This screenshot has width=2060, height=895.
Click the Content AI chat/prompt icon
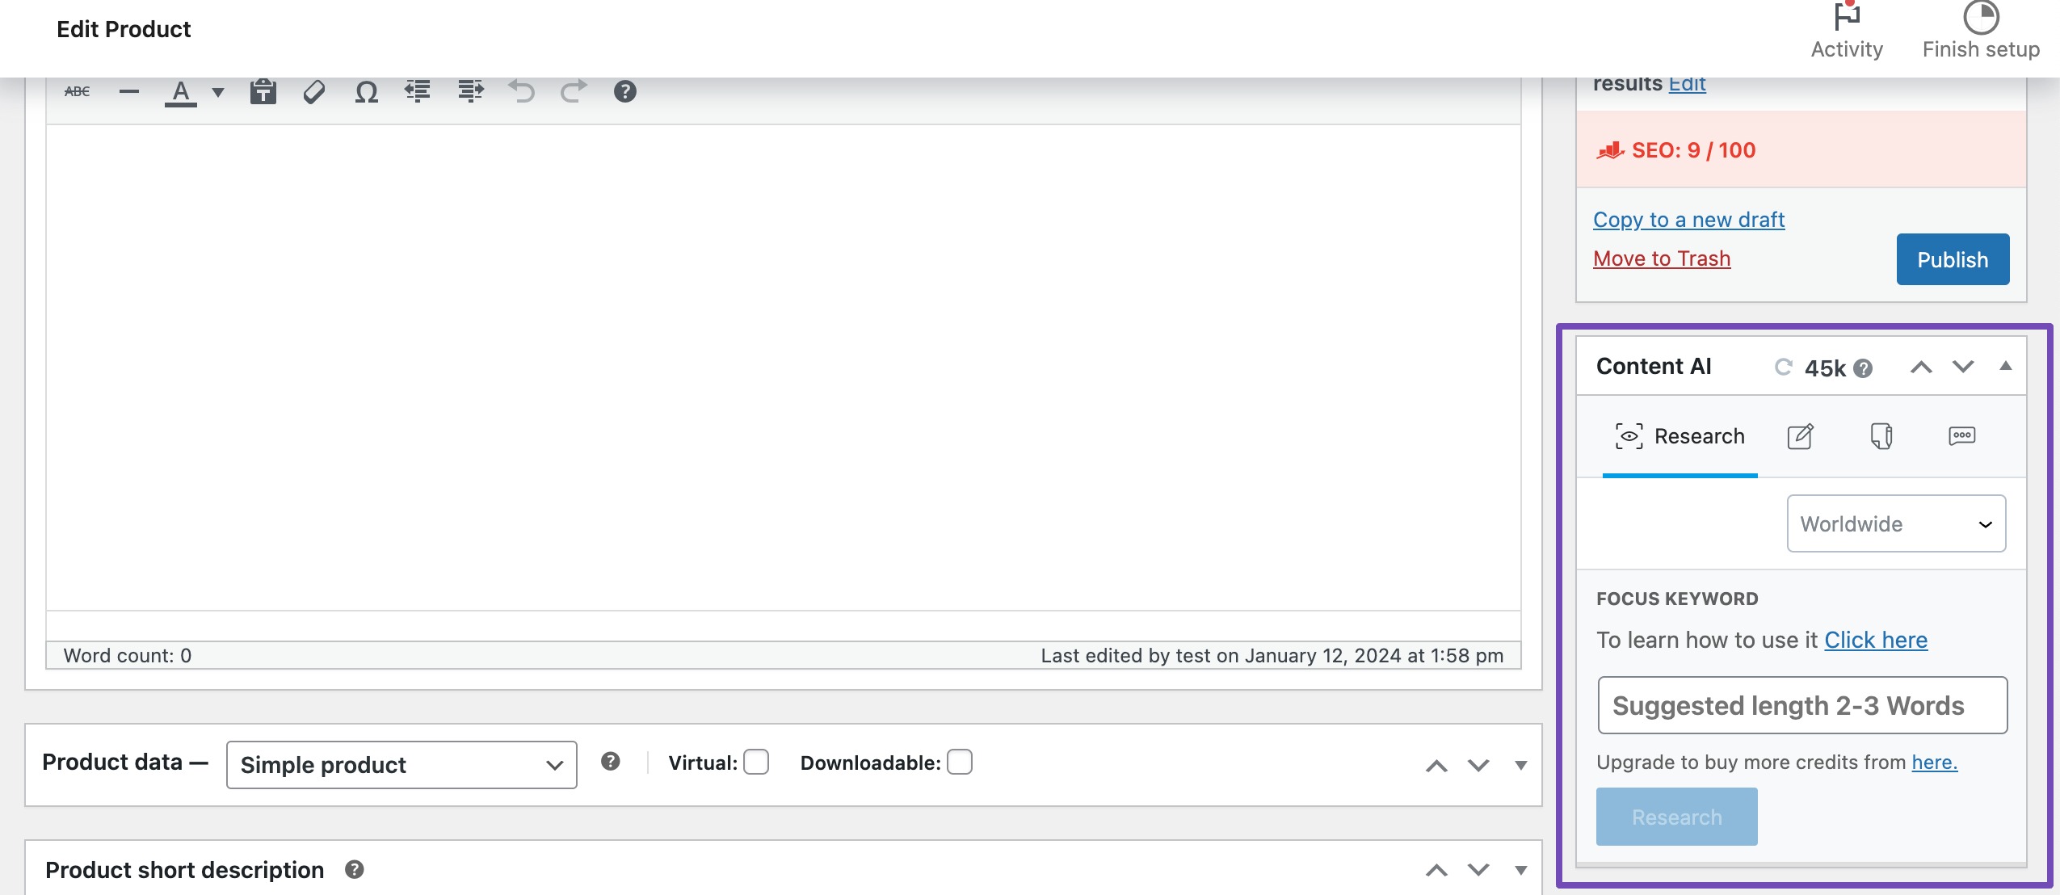pos(1964,435)
